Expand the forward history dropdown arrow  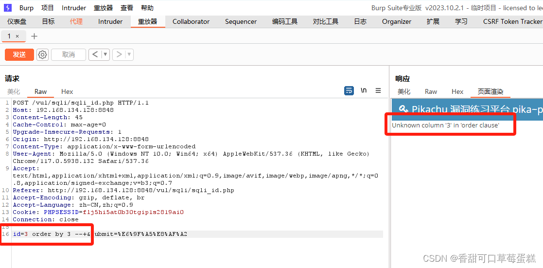pos(129,54)
